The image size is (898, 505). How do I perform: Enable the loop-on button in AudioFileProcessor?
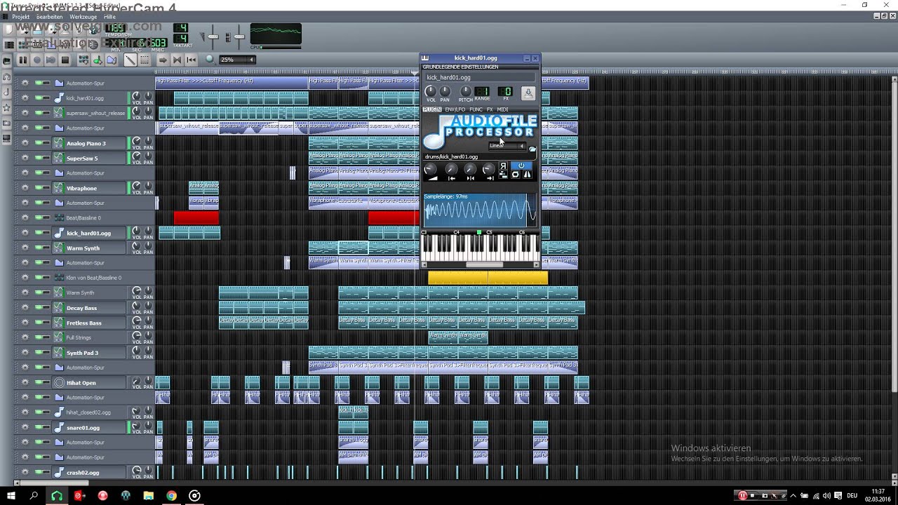click(515, 175)
